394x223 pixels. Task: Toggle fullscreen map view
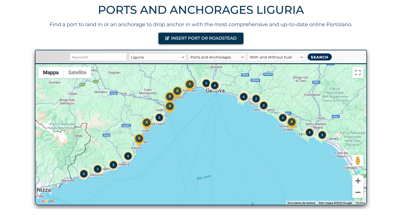pos(358,73)
